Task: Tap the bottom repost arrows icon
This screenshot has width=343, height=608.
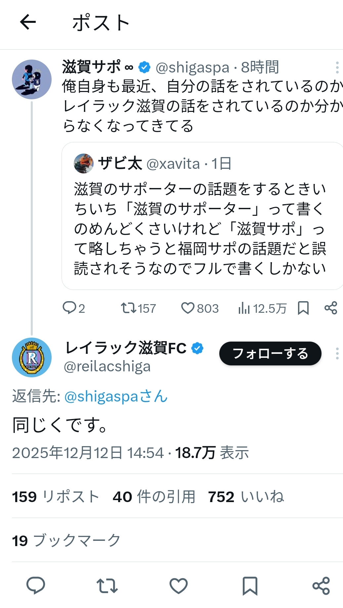Action: pos(107,585)
